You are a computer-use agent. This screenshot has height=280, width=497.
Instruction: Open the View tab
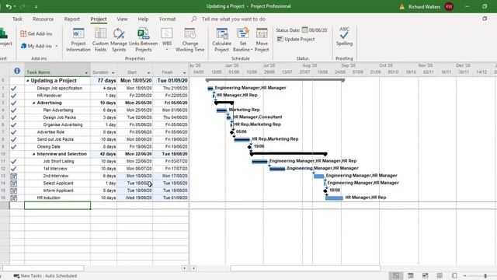[122, 19]
